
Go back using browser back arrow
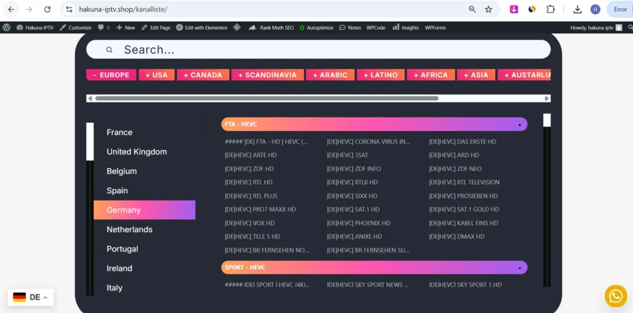(x=11, y=9)
